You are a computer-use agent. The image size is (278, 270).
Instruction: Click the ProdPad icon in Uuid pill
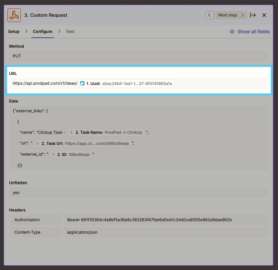tap(82, 83)
